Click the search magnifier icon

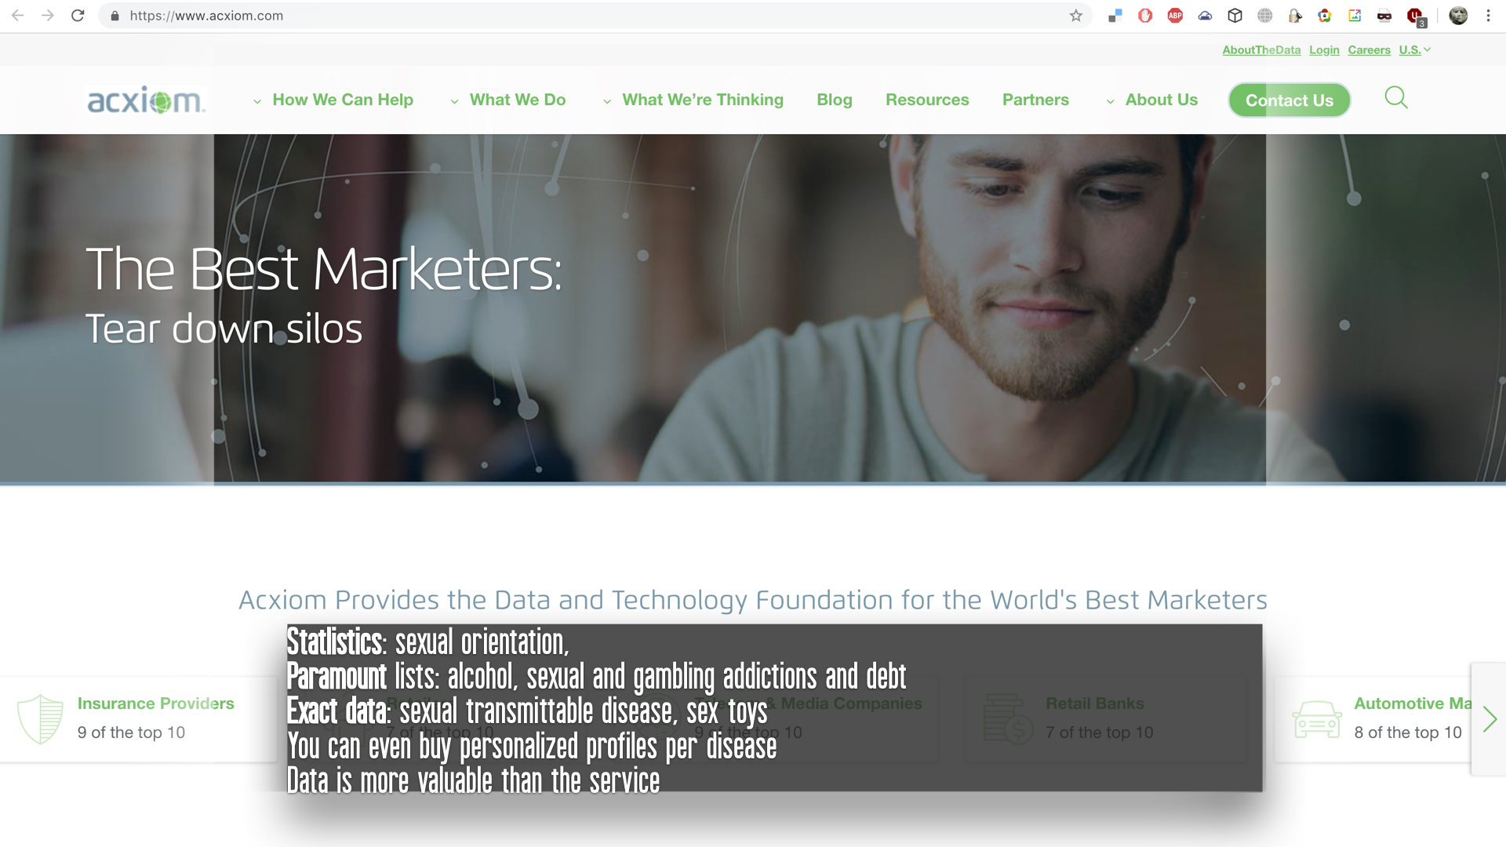coord(1396,98)
